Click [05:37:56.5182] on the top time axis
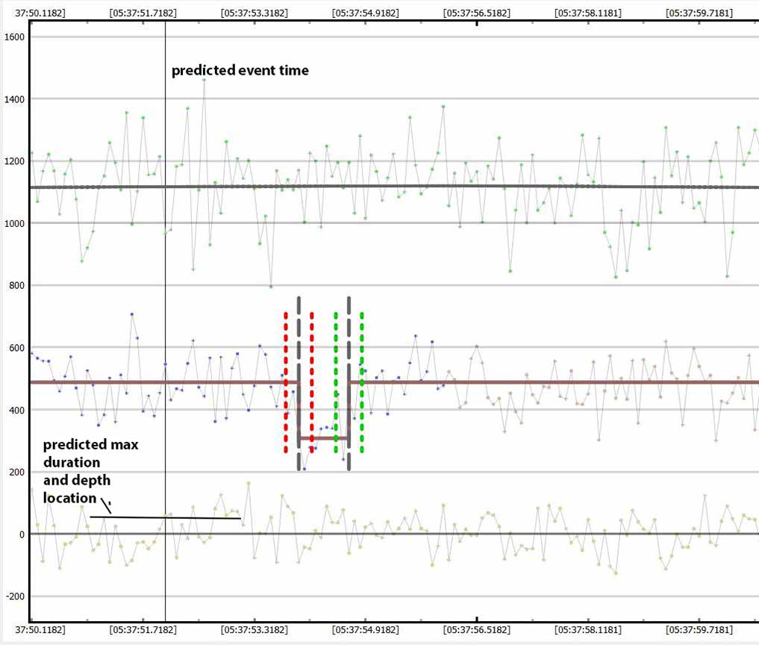The width and height of the screenshot is (759, 645). click(x=477, y=13)
